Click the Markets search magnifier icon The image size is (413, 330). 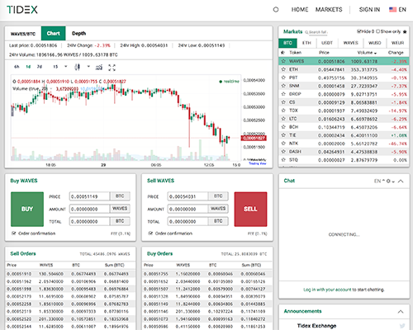tap(306, 32)
